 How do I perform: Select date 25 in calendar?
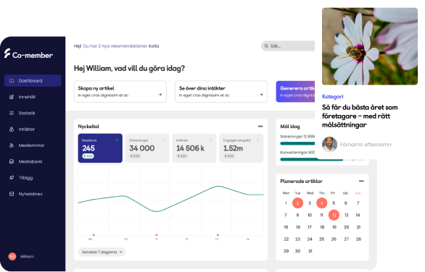coord(322,239)
